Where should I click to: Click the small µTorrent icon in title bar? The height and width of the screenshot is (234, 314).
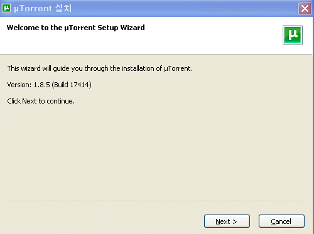(6, 8)
